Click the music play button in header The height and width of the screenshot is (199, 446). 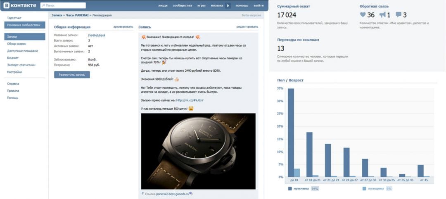click(228, 5)
